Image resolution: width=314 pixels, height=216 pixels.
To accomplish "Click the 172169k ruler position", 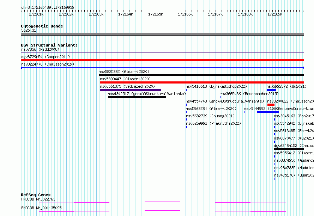I will [x=275, y=14].
